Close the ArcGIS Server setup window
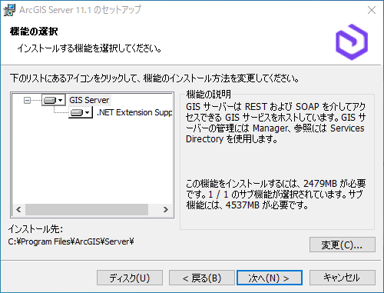Image resolution: width=384 pixels, height=293 pixels. coord(372,10)
